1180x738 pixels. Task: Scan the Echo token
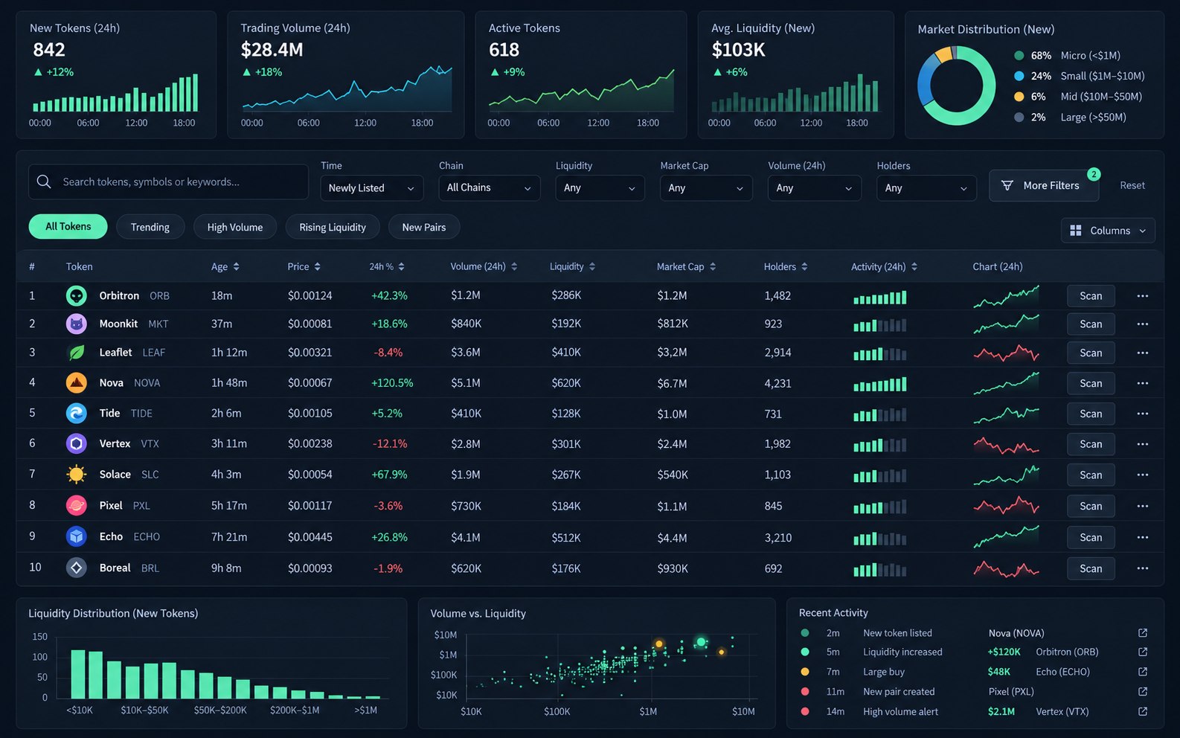pos(1091,537)
